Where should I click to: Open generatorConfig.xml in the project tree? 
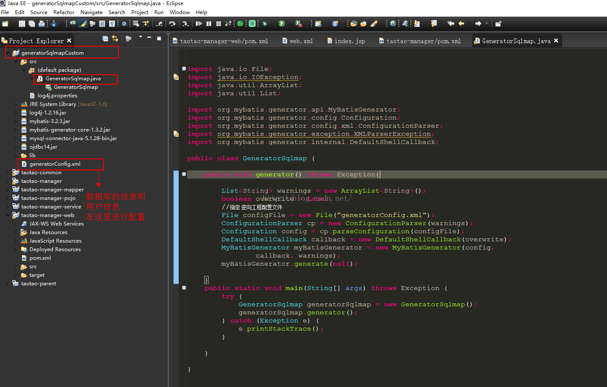(x=55, y=164)
